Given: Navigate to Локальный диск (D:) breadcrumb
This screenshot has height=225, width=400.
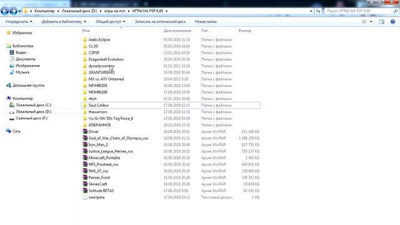Looking at the screenshot, I should pos(79,11).
